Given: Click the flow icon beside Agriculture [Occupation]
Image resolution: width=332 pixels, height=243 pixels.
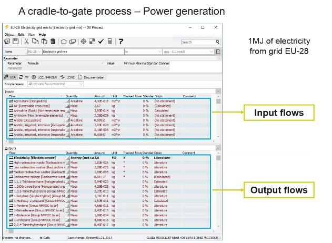Looking at the screenshot, I should coord(11,101).
